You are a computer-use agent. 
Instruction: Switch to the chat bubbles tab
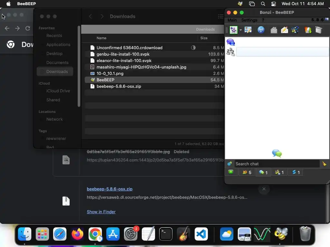coord(263,172)
